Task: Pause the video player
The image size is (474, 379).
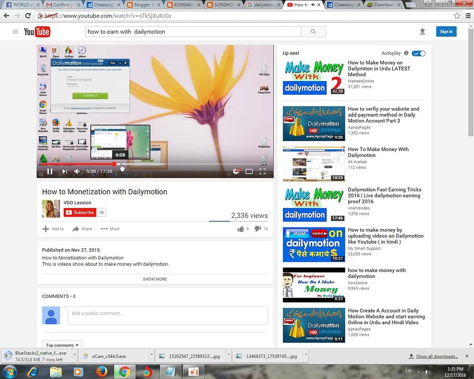Action: point(50,172)
